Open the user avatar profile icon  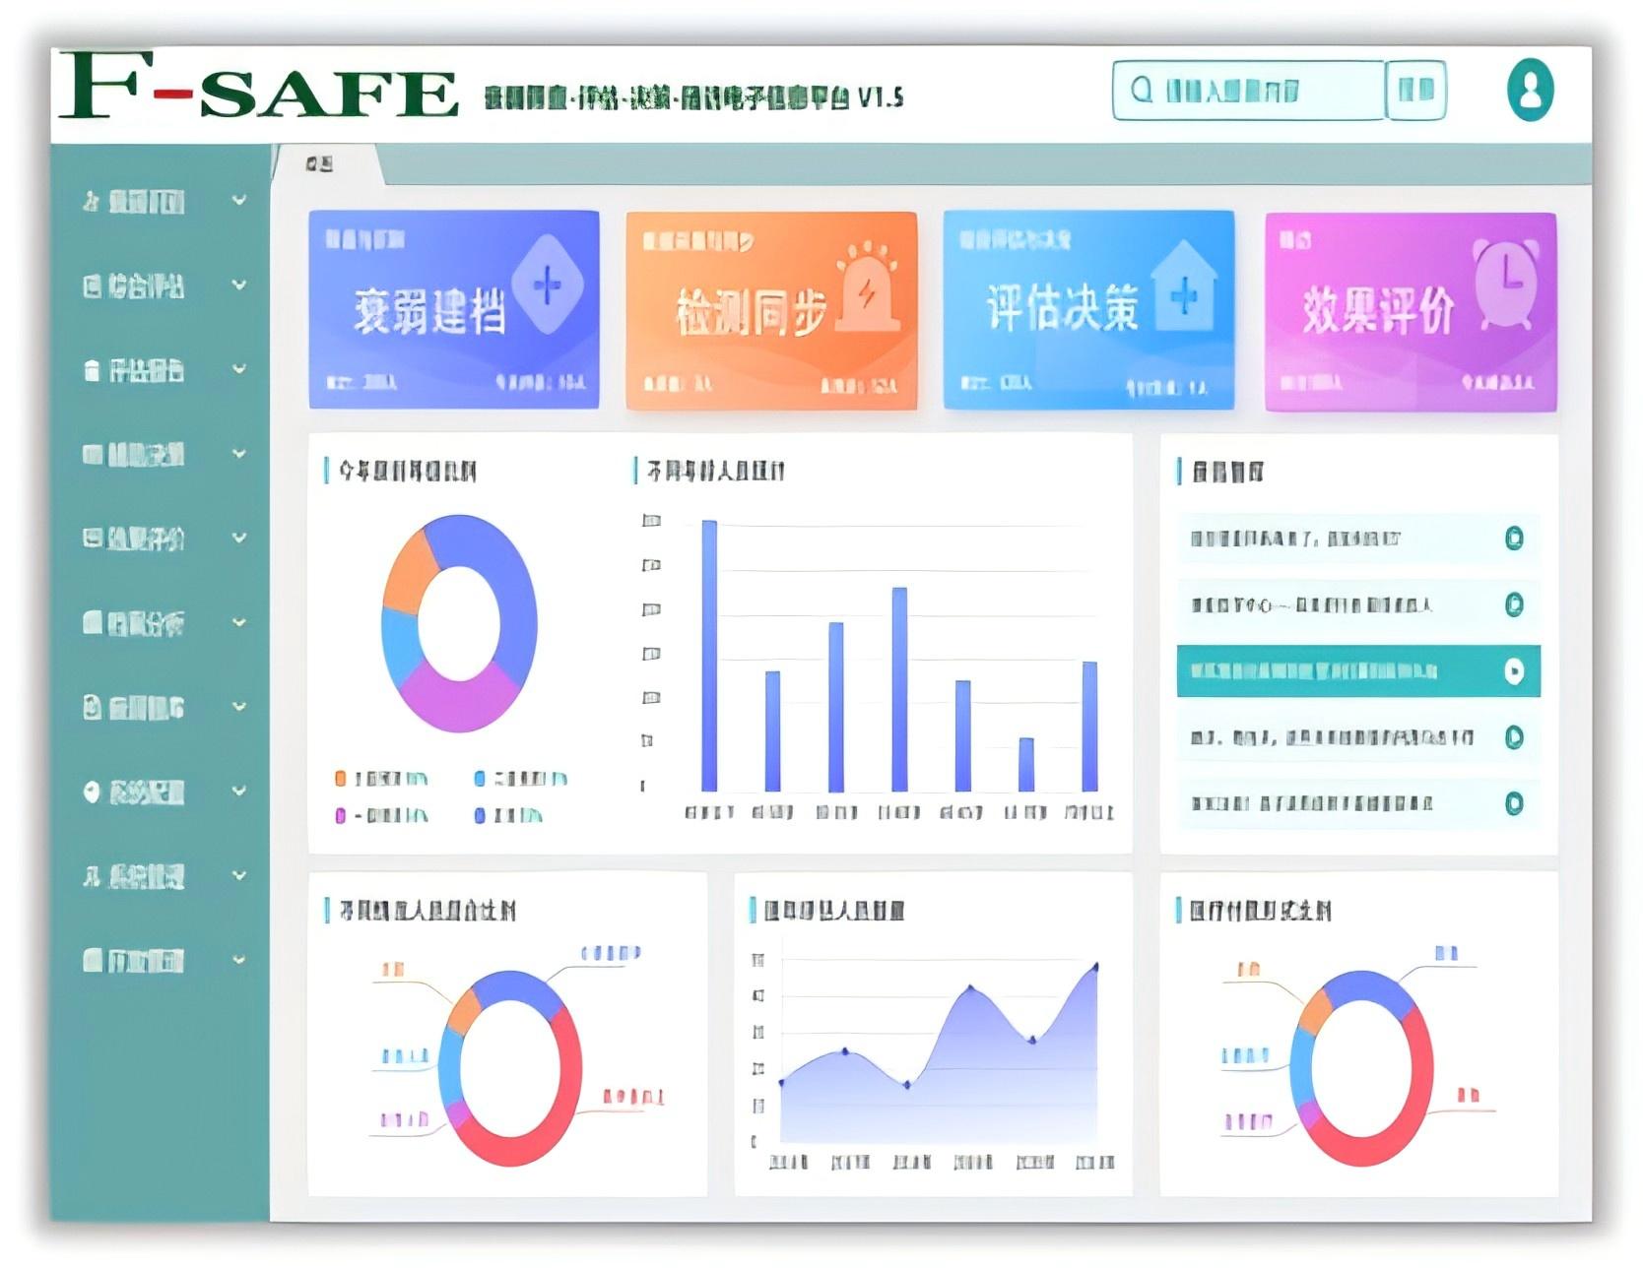(x=1530, y=90)
